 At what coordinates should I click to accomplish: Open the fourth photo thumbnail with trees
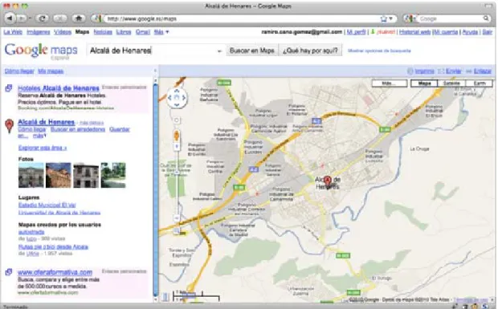(113, 175)
